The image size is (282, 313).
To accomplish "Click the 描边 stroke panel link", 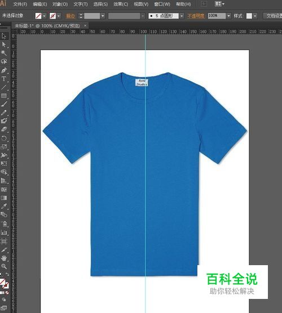I will 70,16.
